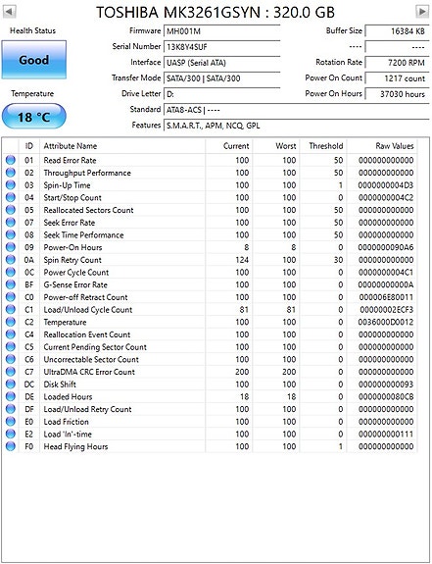Viewport: 432px width, 564px height.
Task: Click the status orb for Seek Error Rate
Action: (11, 223)
